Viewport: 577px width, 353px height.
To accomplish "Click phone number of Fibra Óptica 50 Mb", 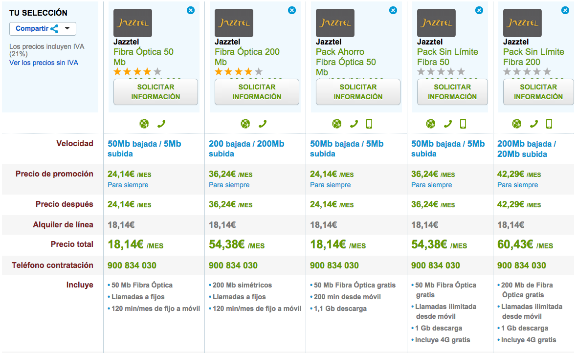I will pos(132,265).
